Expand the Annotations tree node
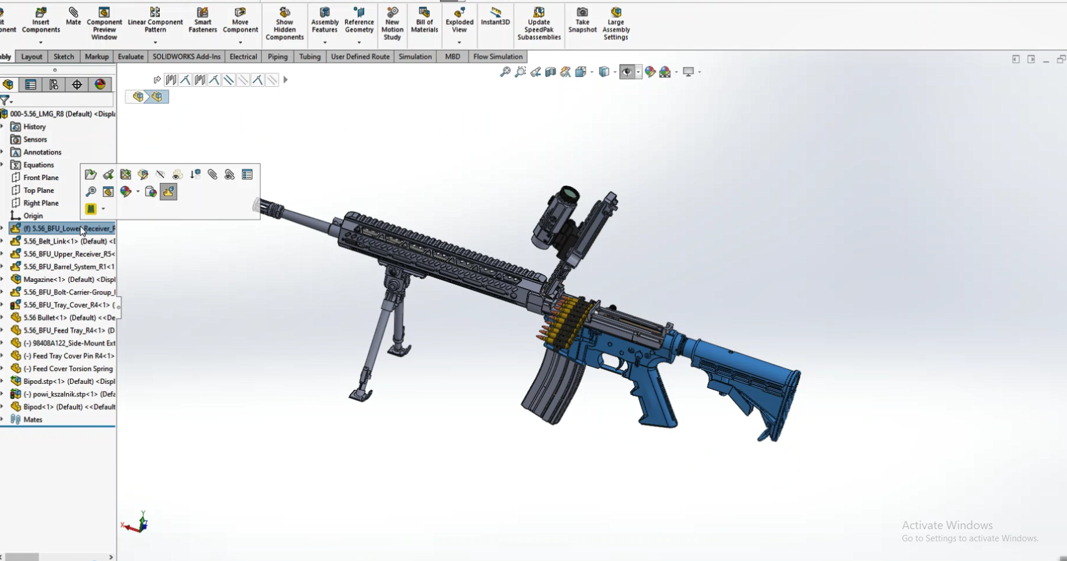Image resolution: width=1067 pixels, height=561 pixels. click(2, 152)
